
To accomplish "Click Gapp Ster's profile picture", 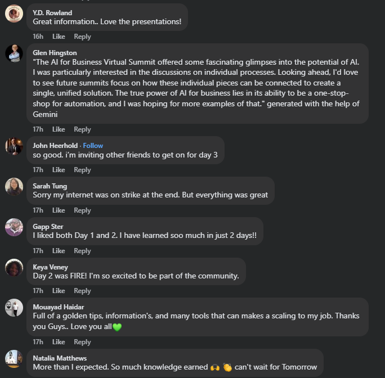I will point(14,227).
